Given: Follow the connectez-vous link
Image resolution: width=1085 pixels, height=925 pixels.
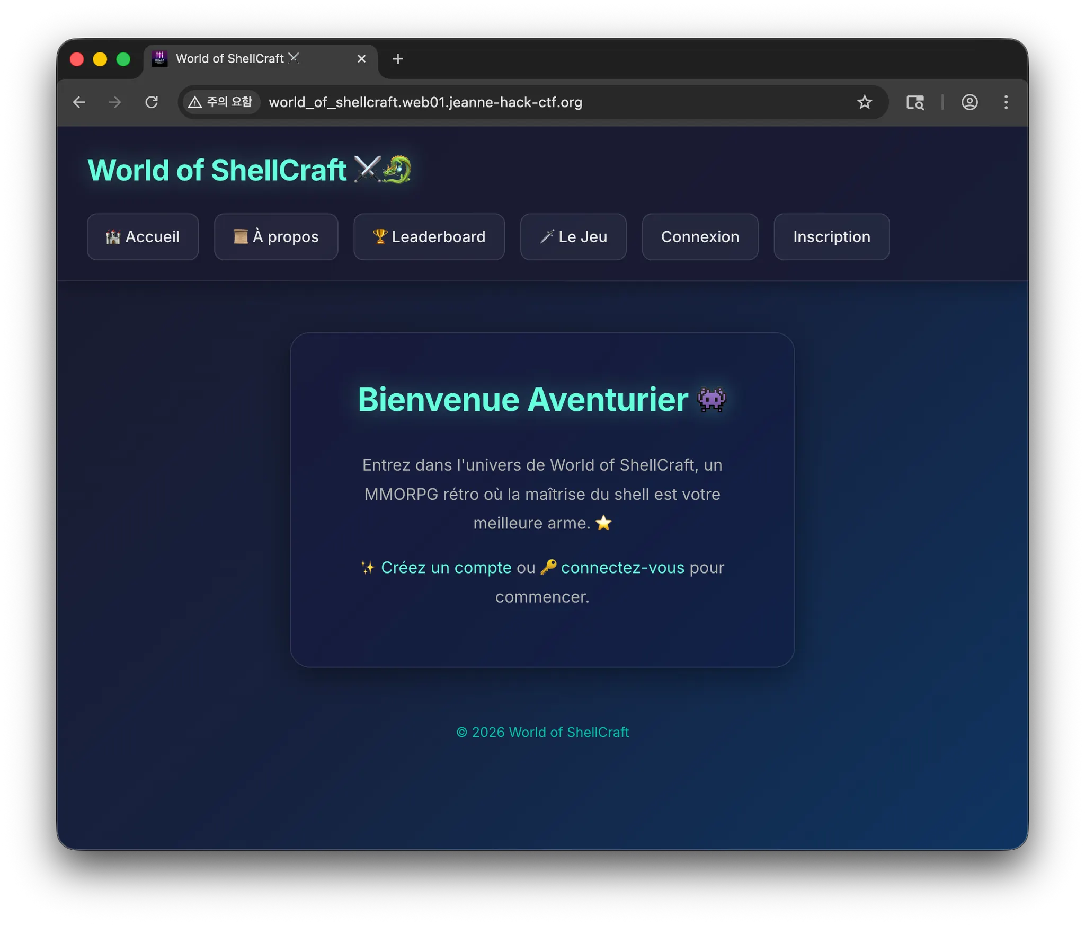Looking at the screenshot, I should click(x=622, y=568).
